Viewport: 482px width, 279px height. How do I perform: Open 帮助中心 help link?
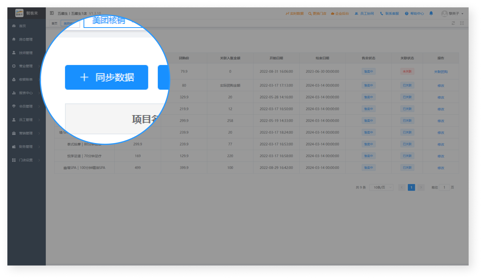coord(415,13)
